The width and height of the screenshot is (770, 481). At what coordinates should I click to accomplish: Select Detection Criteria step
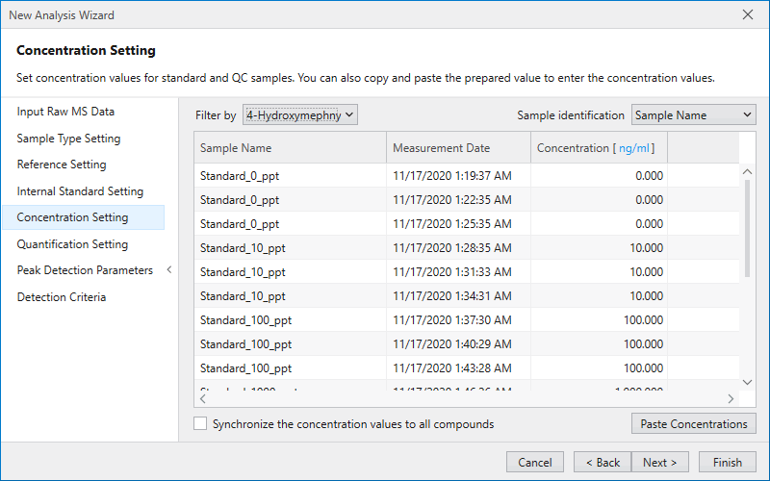[x=62, y=297]
